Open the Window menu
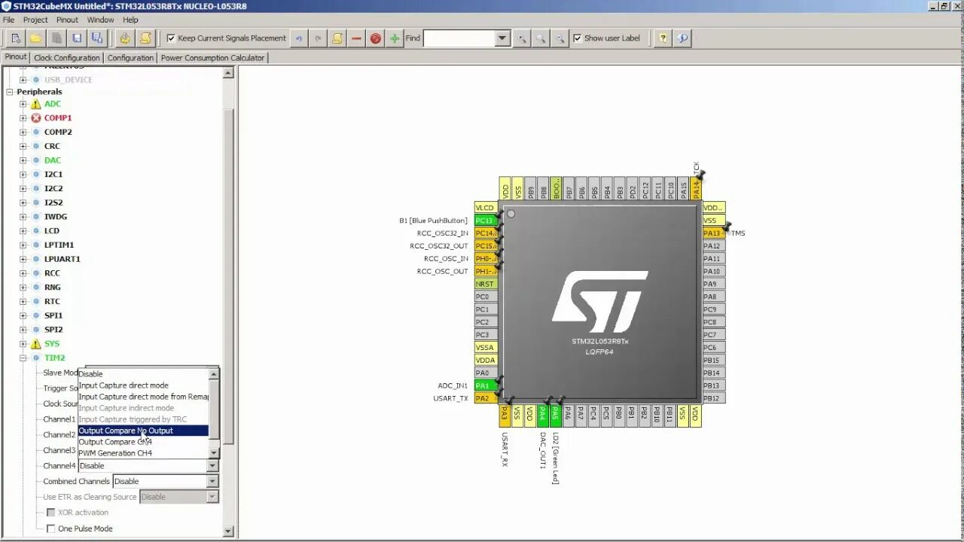 (101, 20)
